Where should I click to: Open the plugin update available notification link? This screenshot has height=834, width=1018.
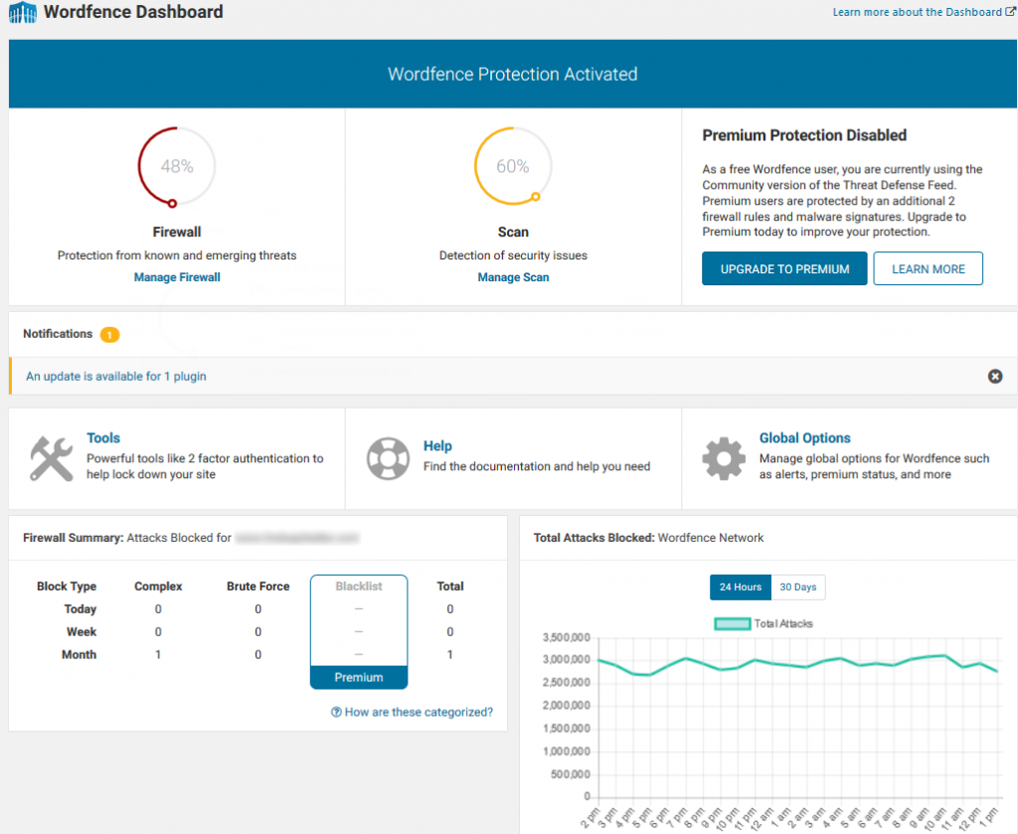point(116,377)
